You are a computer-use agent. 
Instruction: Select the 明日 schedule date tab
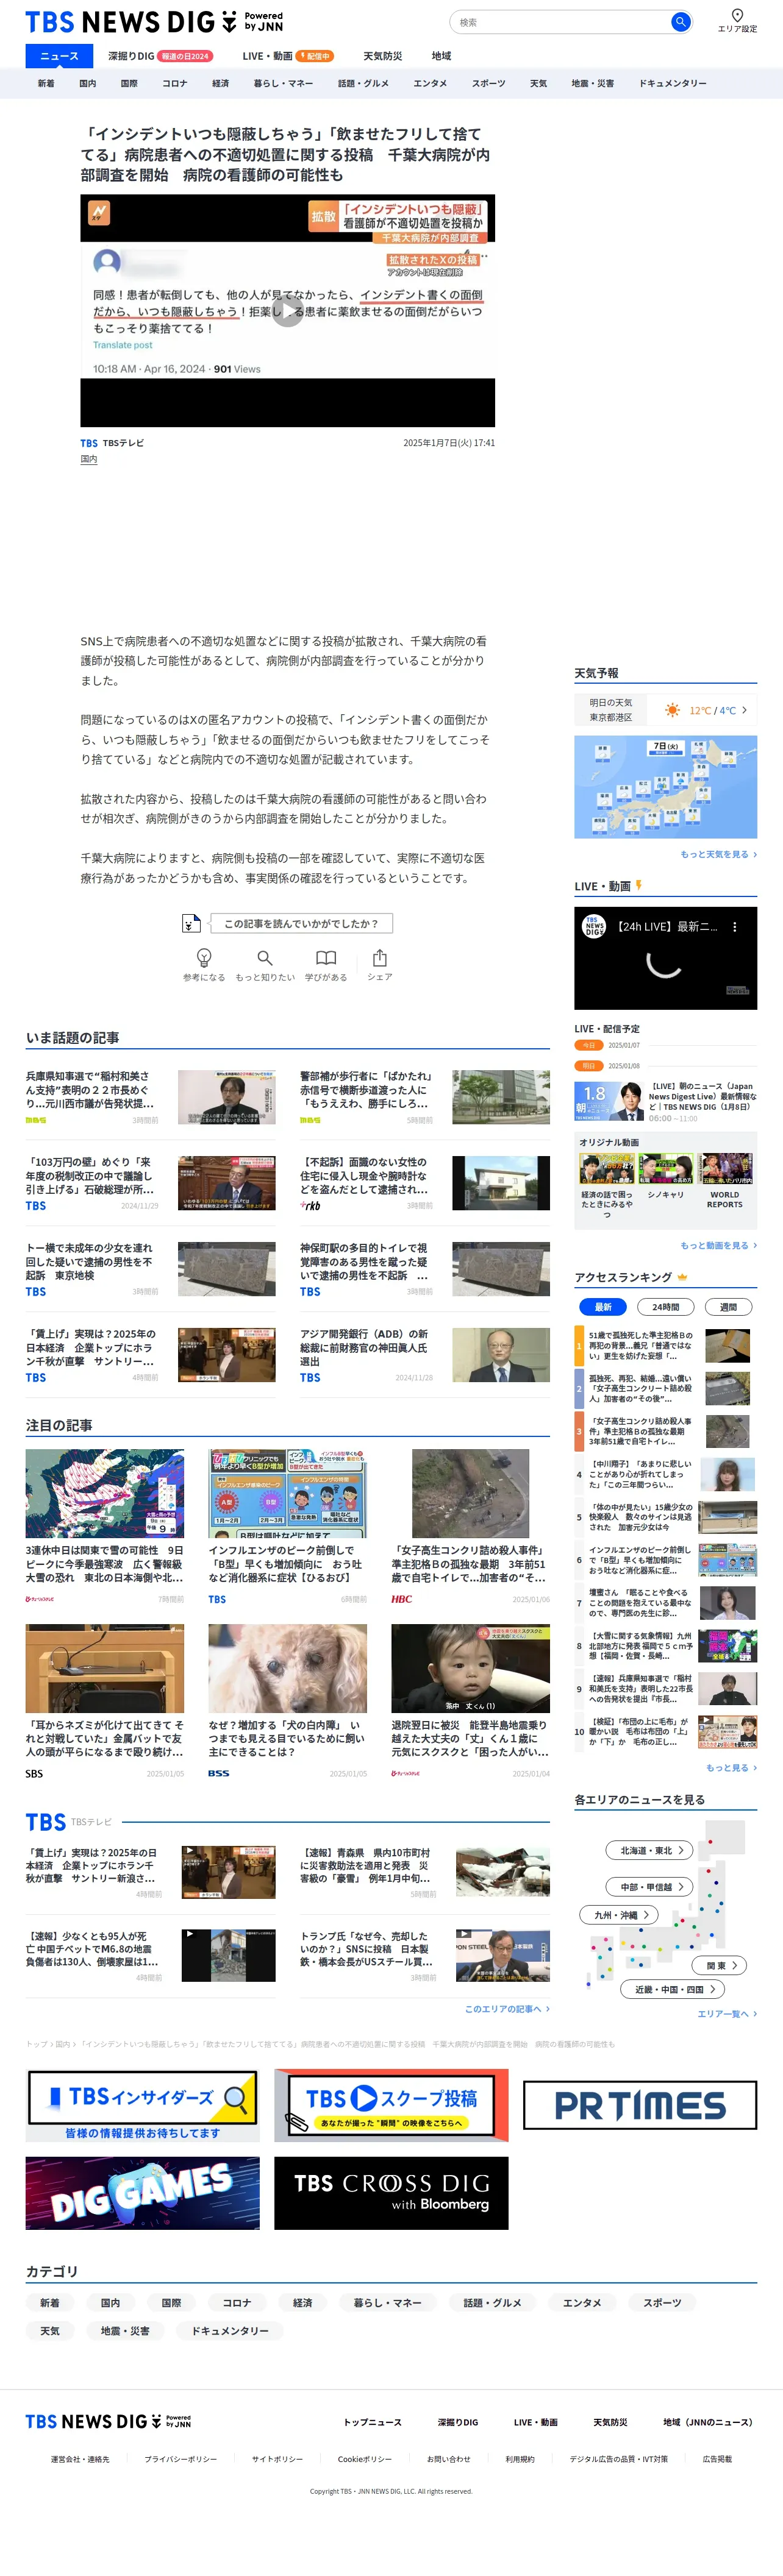588,1065
